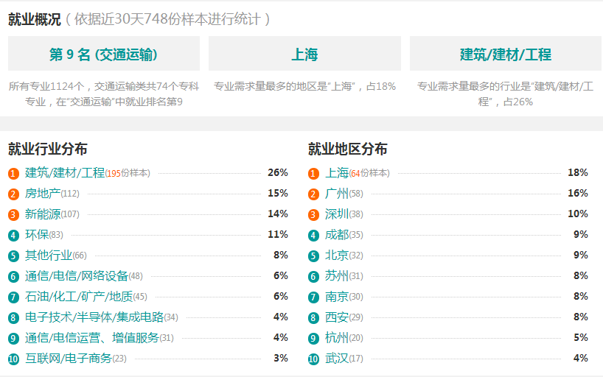Open the 互联网/电子商务 industry link

[x=69, y=359]
